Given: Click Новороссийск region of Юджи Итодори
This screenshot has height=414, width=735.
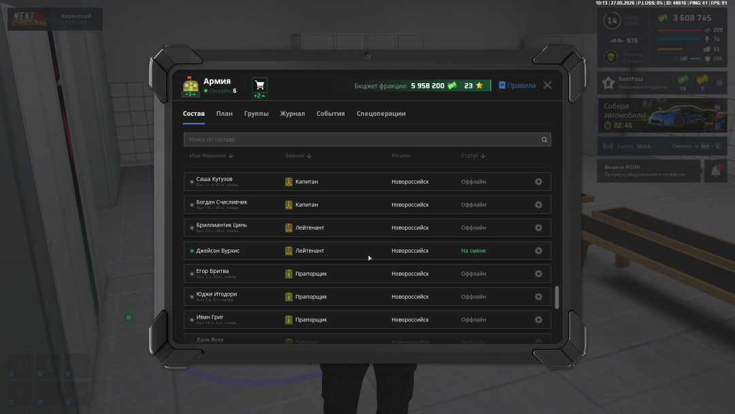Looking at the screenshot, I should click(410, 297).
